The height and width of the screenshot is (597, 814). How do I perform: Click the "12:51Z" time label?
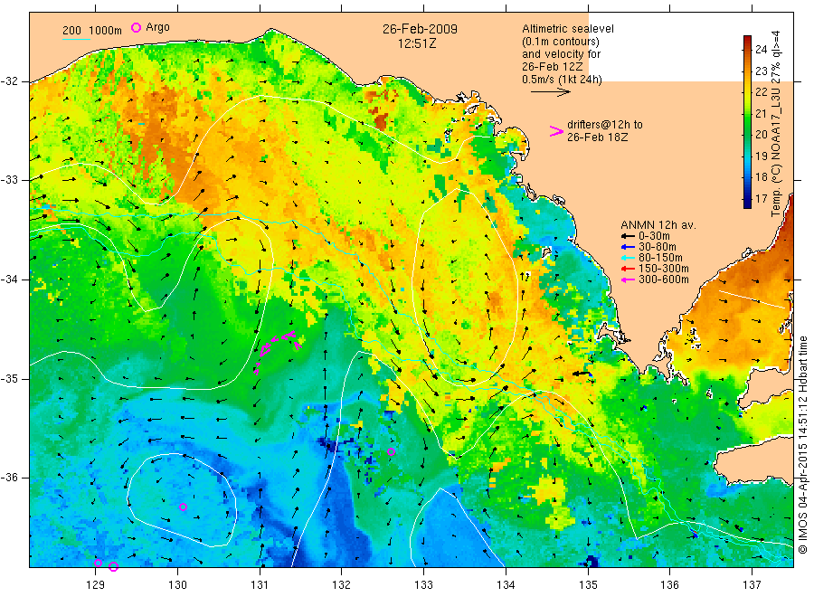coord(417,43)
